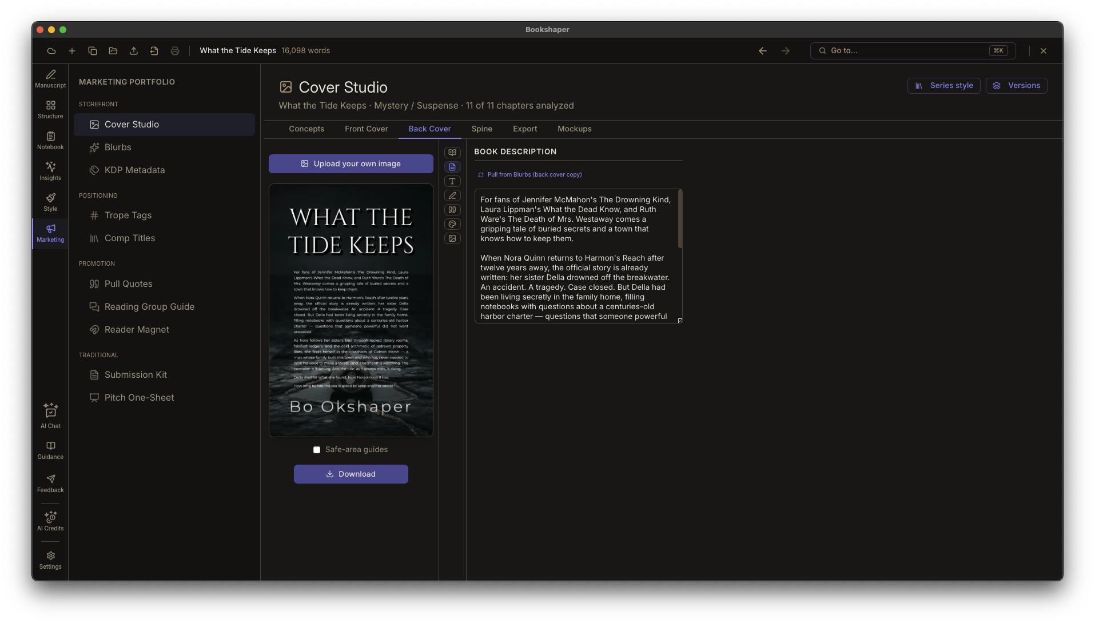The image size is (1095, 623).
Task: Focus the Go to search field
Action: tap(913, 51)
